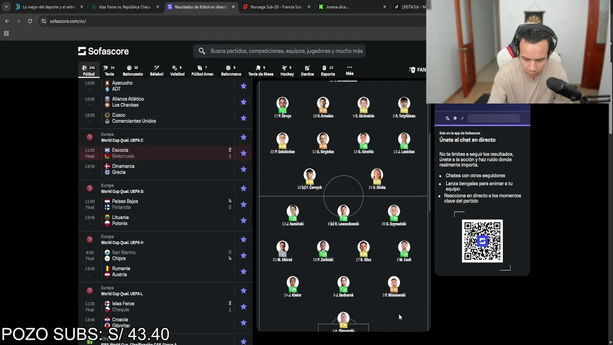Switch to 'Islas Feroe vs. República Checa' tab
Screen dimensions: 613x345
click(125, 7)
